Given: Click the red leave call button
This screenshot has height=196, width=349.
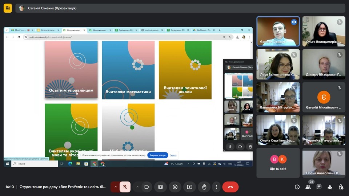Looking at the screenshot, I should (x=230, y=187).
